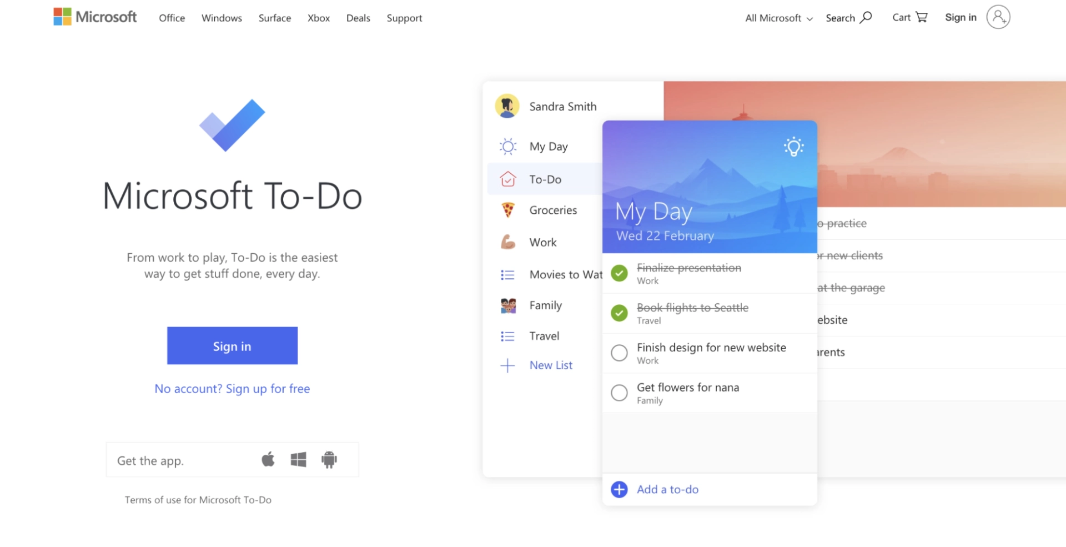Uncheck the Finalize presentation task
Image resolution: width=1066 pixels, height=547 pixels.
pos(619,273)
